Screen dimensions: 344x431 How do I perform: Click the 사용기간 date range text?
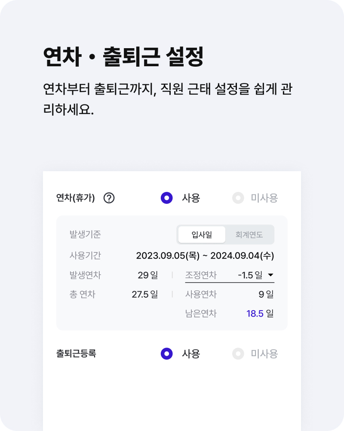[205, 256]
